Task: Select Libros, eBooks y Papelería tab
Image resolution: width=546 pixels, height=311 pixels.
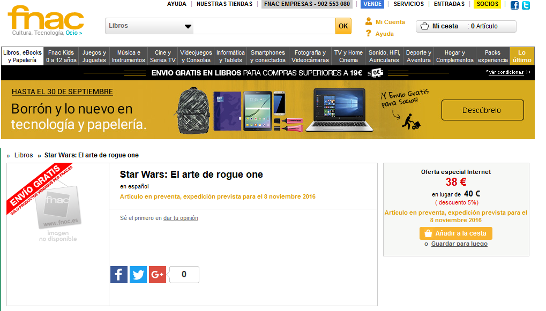Action: pyautogui.click(x=23, y=56)
